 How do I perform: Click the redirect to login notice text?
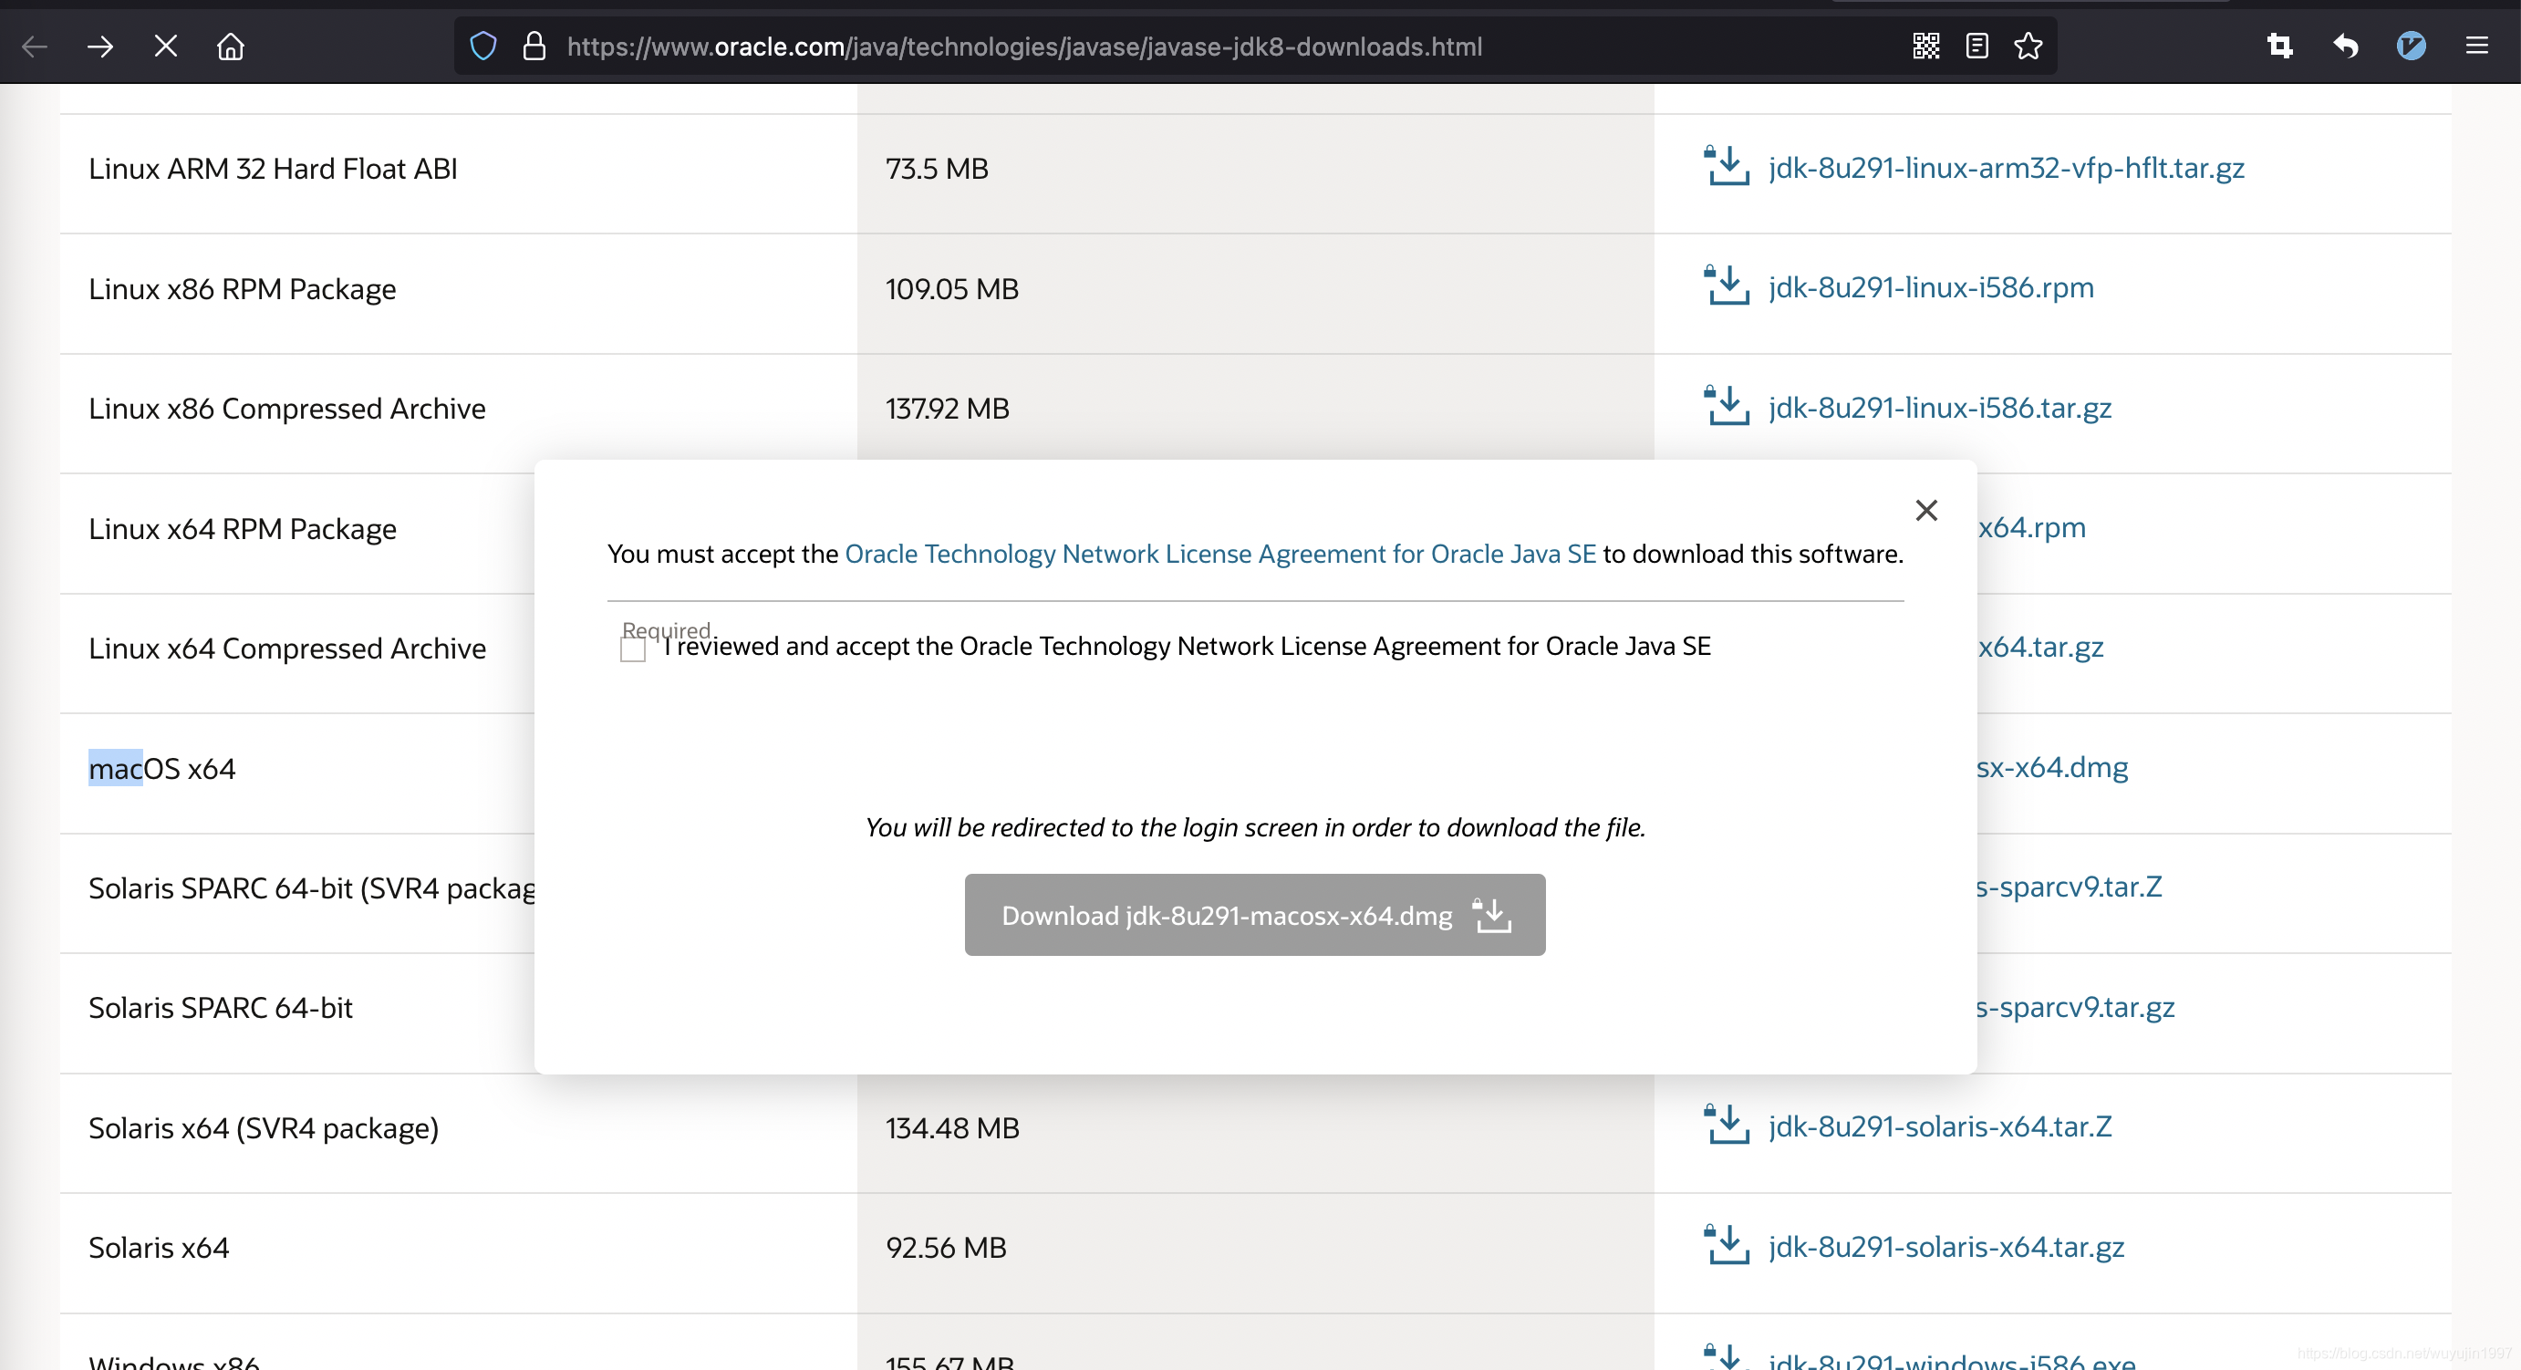click(1256, 828)
